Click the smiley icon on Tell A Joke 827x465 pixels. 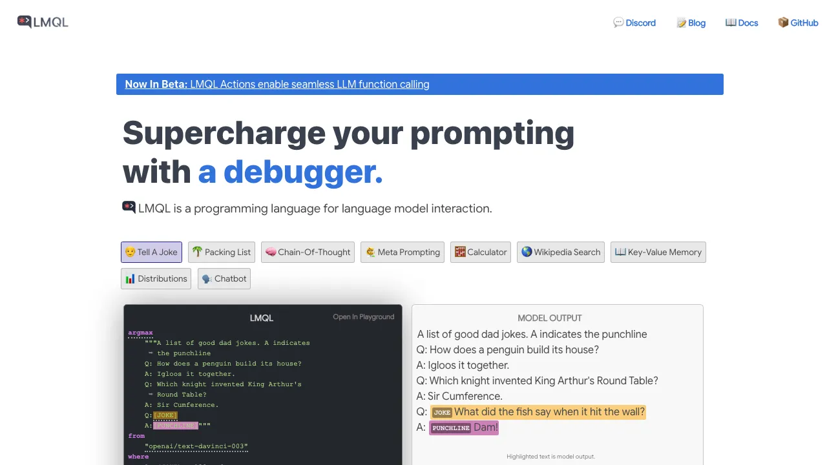(x=130, y=252)
